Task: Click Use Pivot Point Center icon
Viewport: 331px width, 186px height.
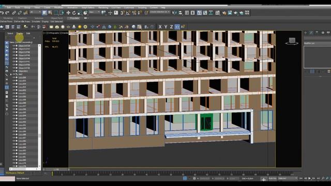Action: (x=103, y=13)
